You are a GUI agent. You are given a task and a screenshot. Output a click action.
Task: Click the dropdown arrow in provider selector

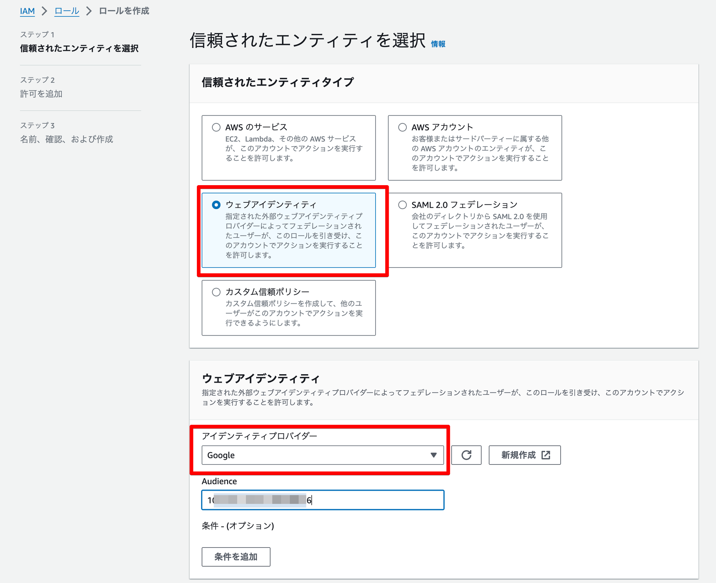pyautogui.click(x=434, y=455)
